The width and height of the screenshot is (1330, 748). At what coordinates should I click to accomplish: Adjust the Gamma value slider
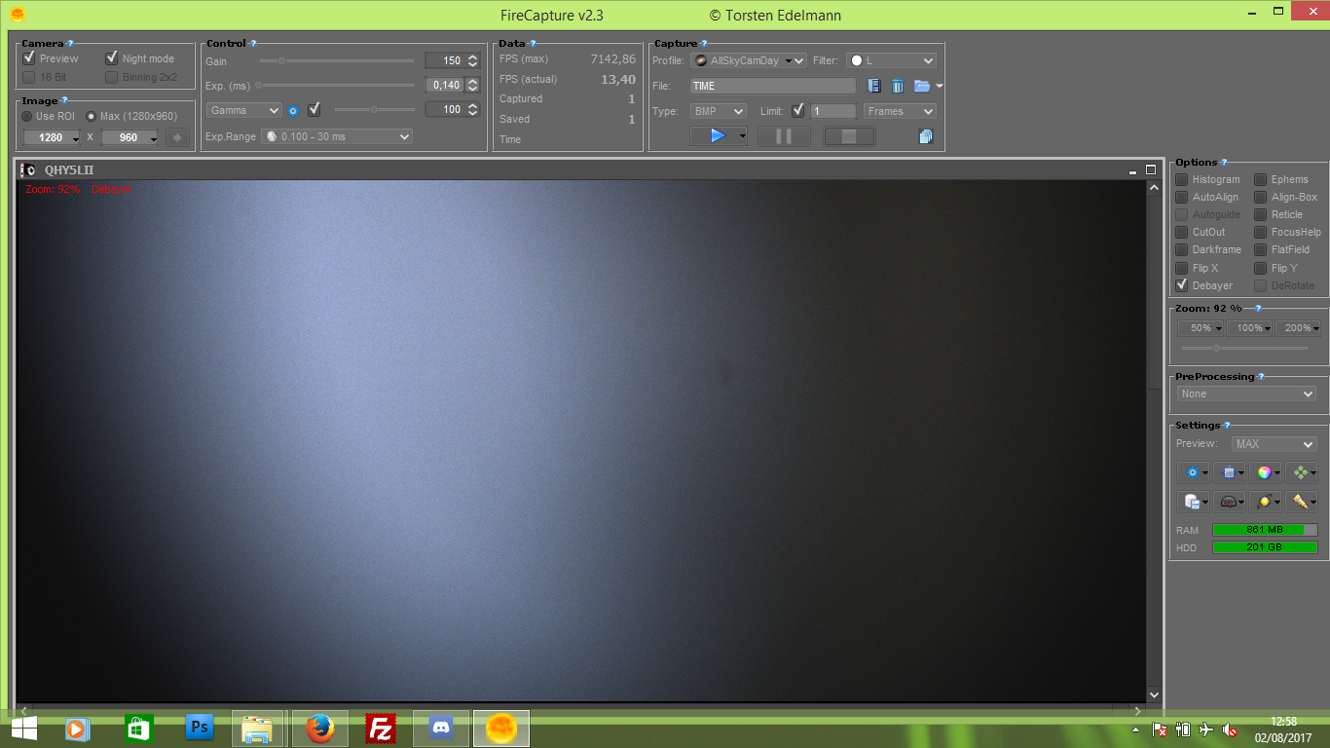(375, 110)
